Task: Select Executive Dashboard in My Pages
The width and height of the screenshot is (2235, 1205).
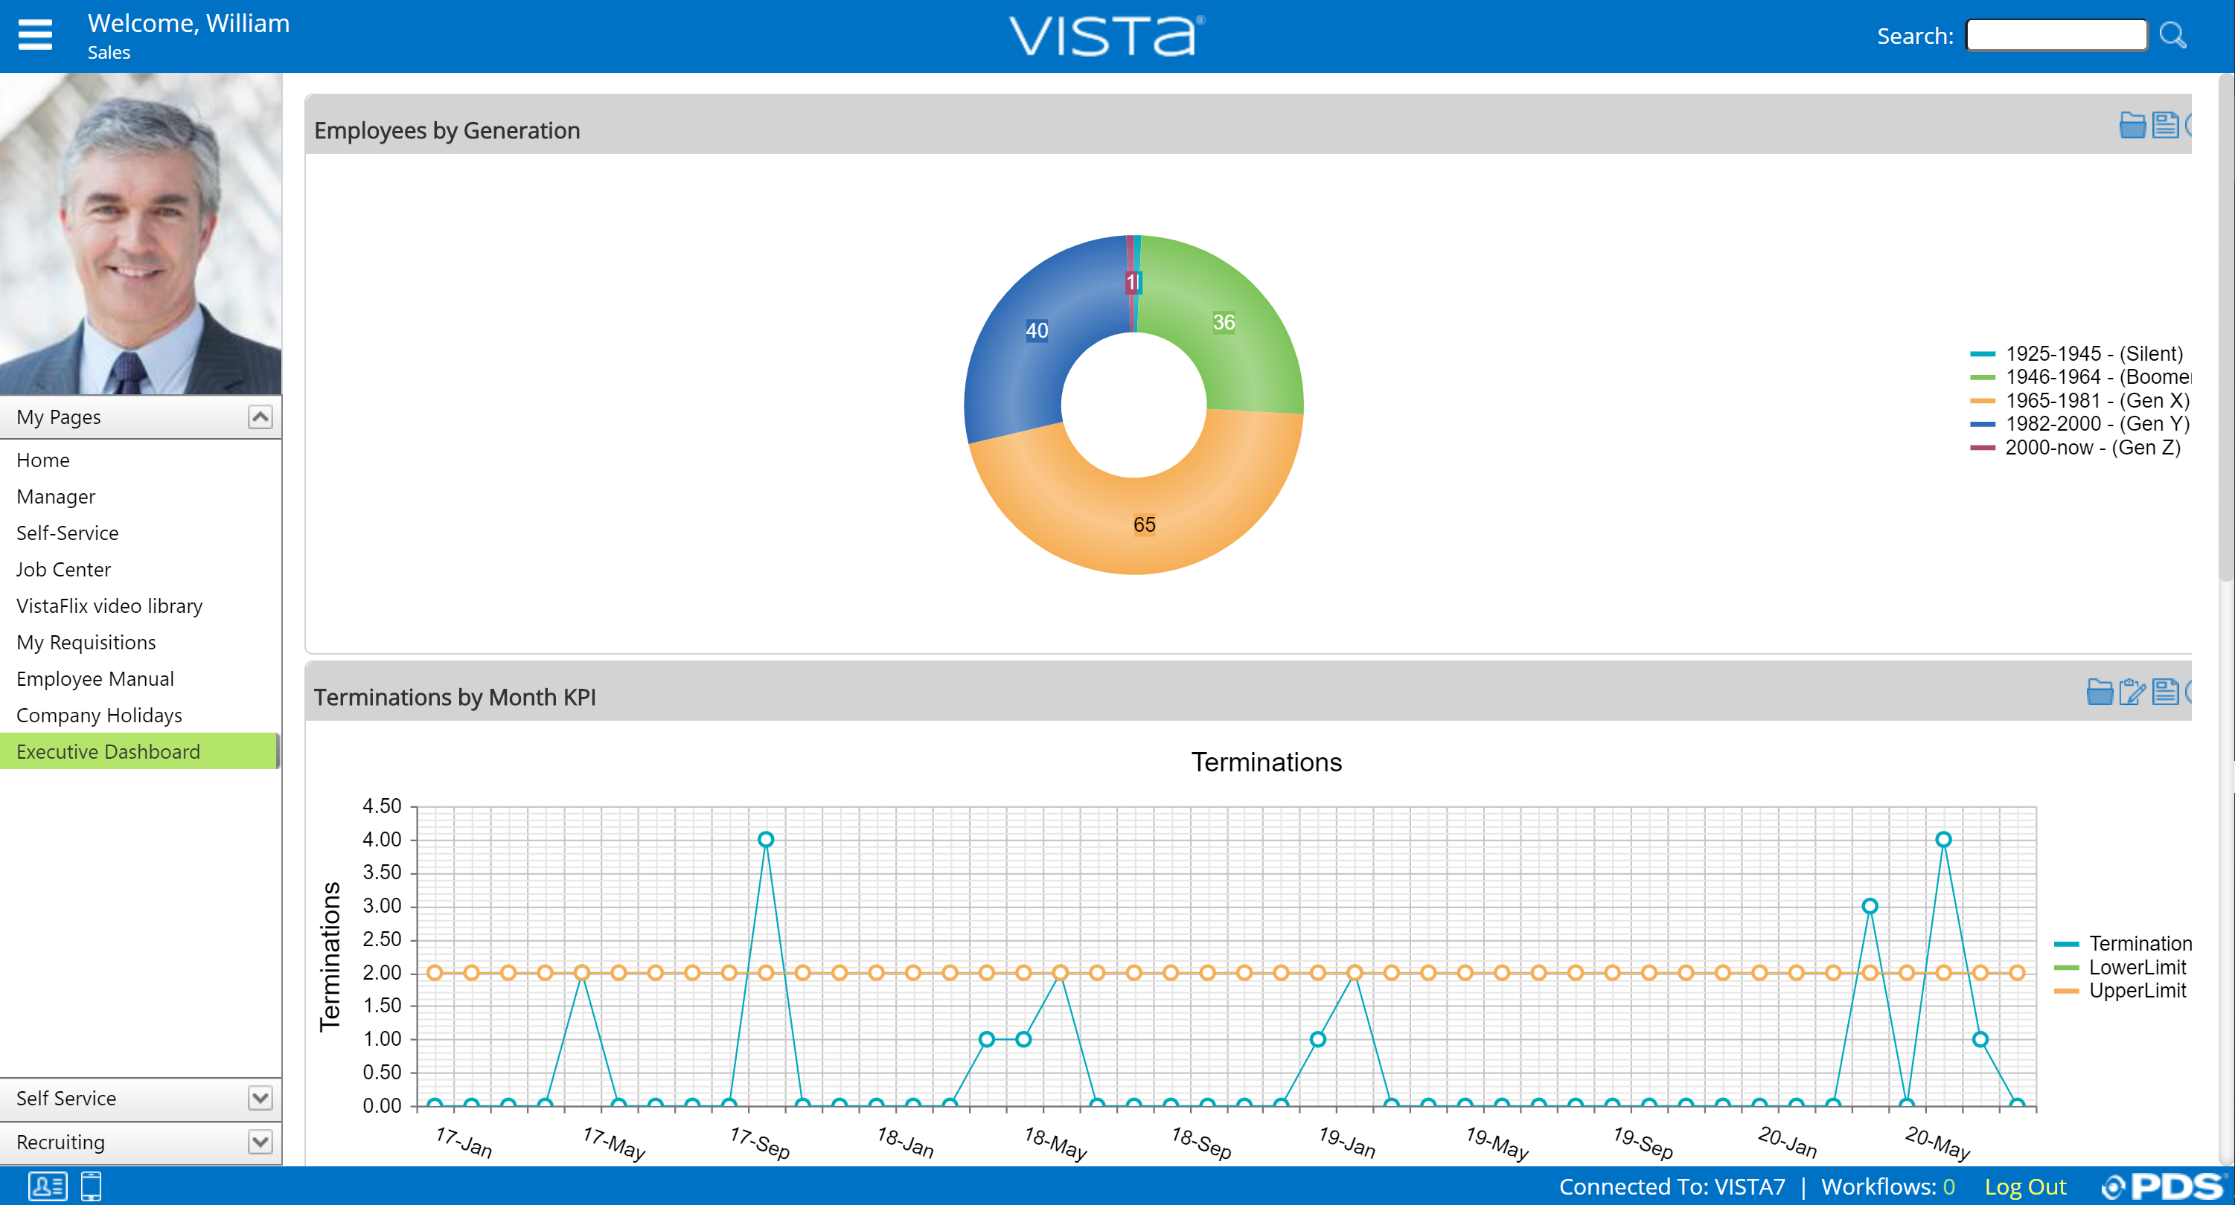Action: 109,751
